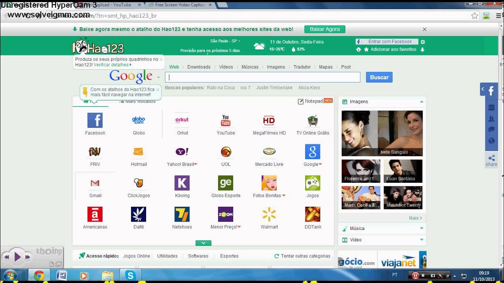This screenshot has width=504, height=283.
Task: Open the MegaFilmes HD shortcut icon
Action: [269, 120]
